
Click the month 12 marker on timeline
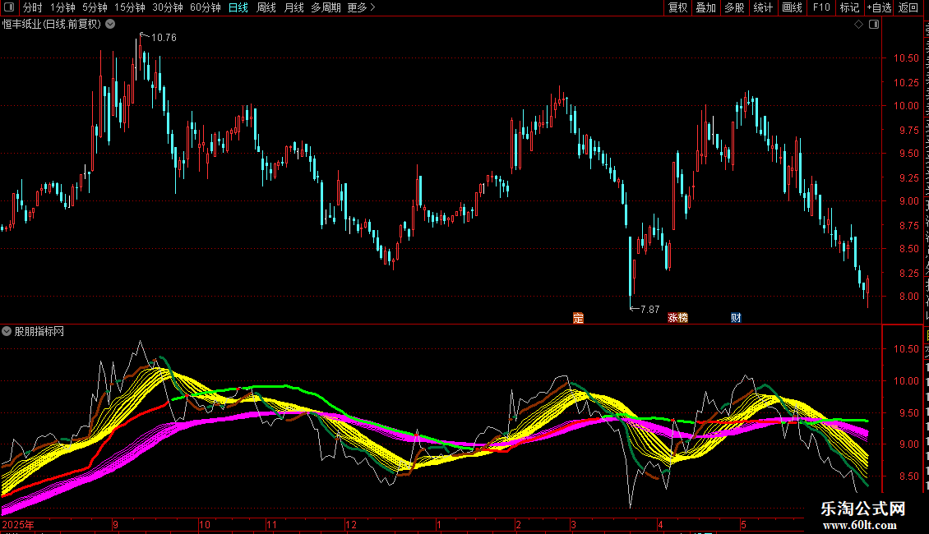pyautogui.click(x=351, y=524)
